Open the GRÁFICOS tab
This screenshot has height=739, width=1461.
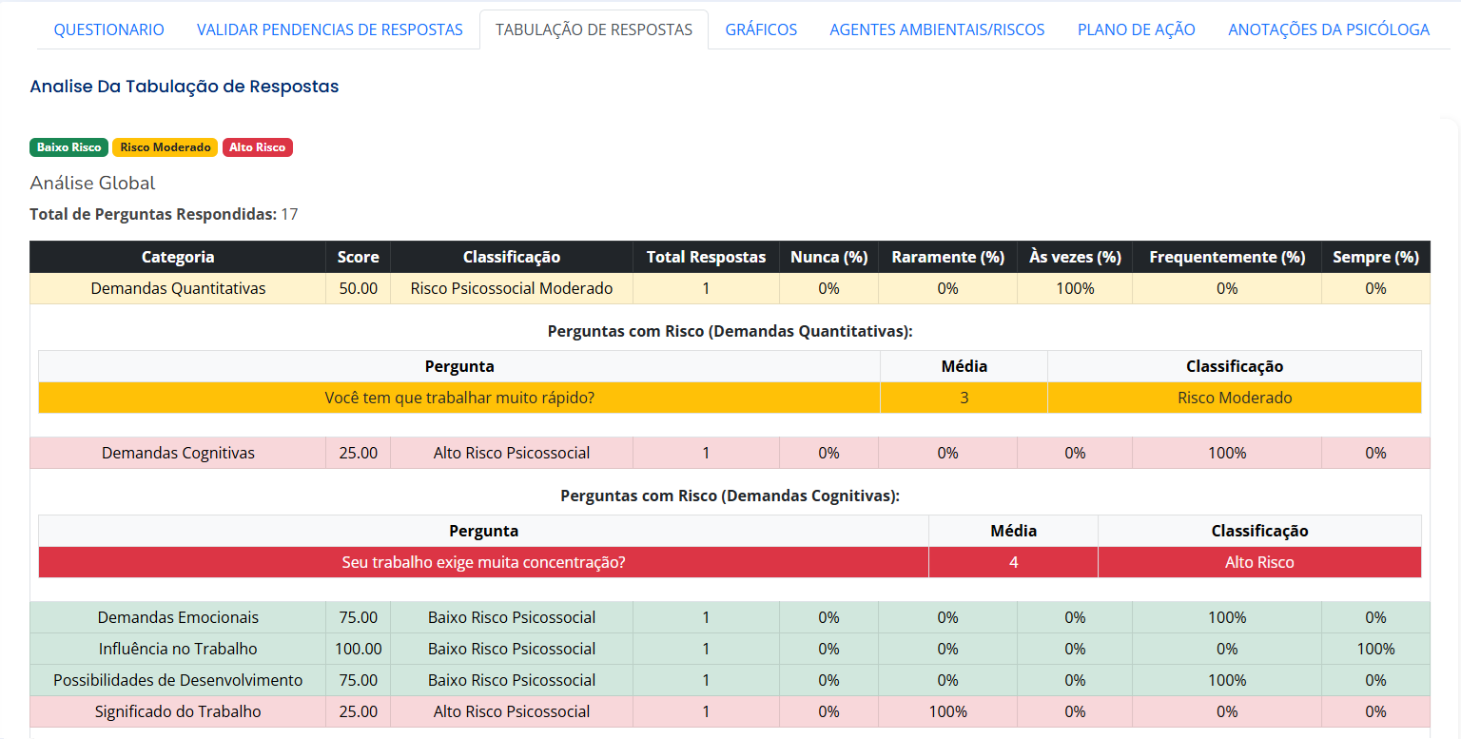[x=761, y=29]
